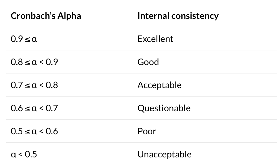Viewport: 277px width, 165px height.
Task: Select the Unacceptable consistency cell
Action: [x=164, y=154]
